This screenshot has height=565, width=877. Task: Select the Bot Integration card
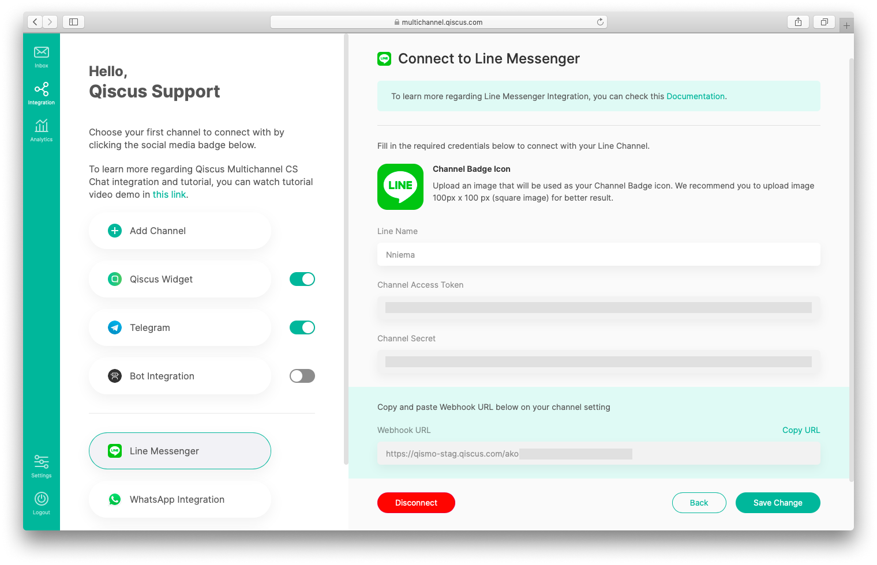pyautogui.click(x=180, y=376)
